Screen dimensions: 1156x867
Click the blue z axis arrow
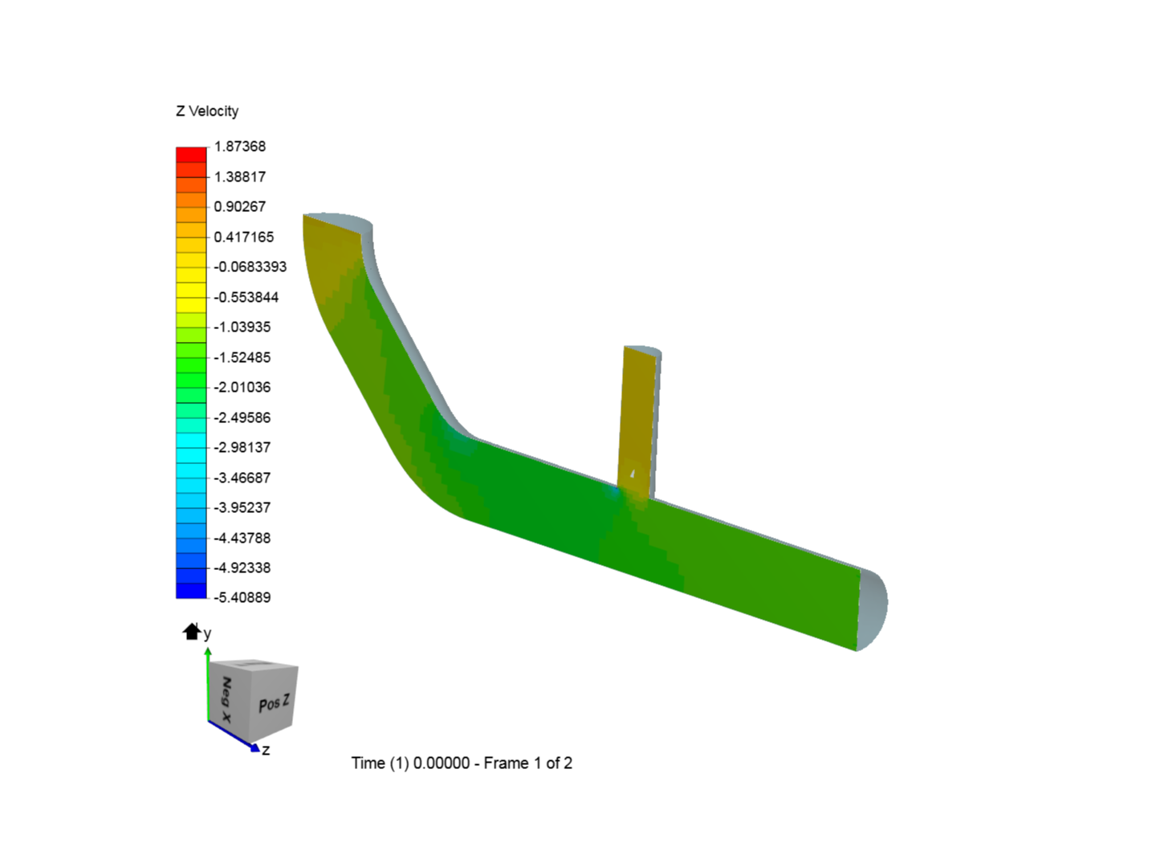[234, 736]
